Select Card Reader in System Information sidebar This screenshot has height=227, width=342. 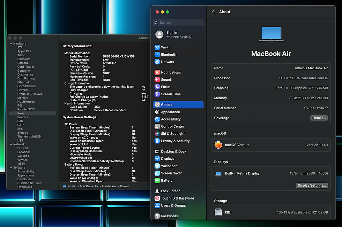point(25,67)
